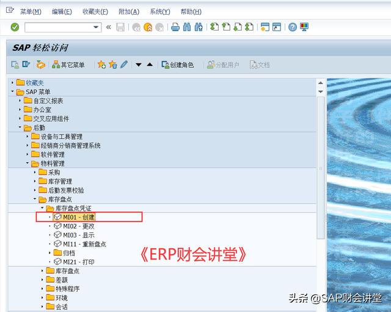Create a new session window icon
The image size is (391, 312).
[x=265, y=27]
